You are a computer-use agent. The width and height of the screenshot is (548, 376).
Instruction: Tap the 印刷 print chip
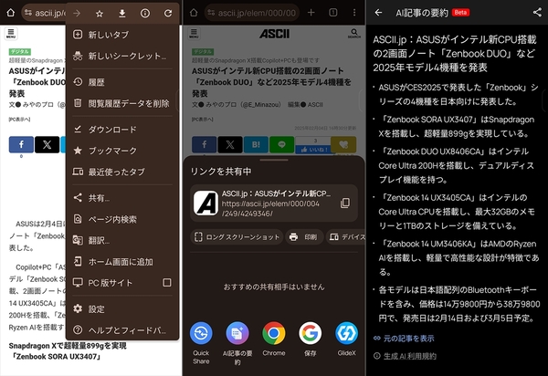305,237
